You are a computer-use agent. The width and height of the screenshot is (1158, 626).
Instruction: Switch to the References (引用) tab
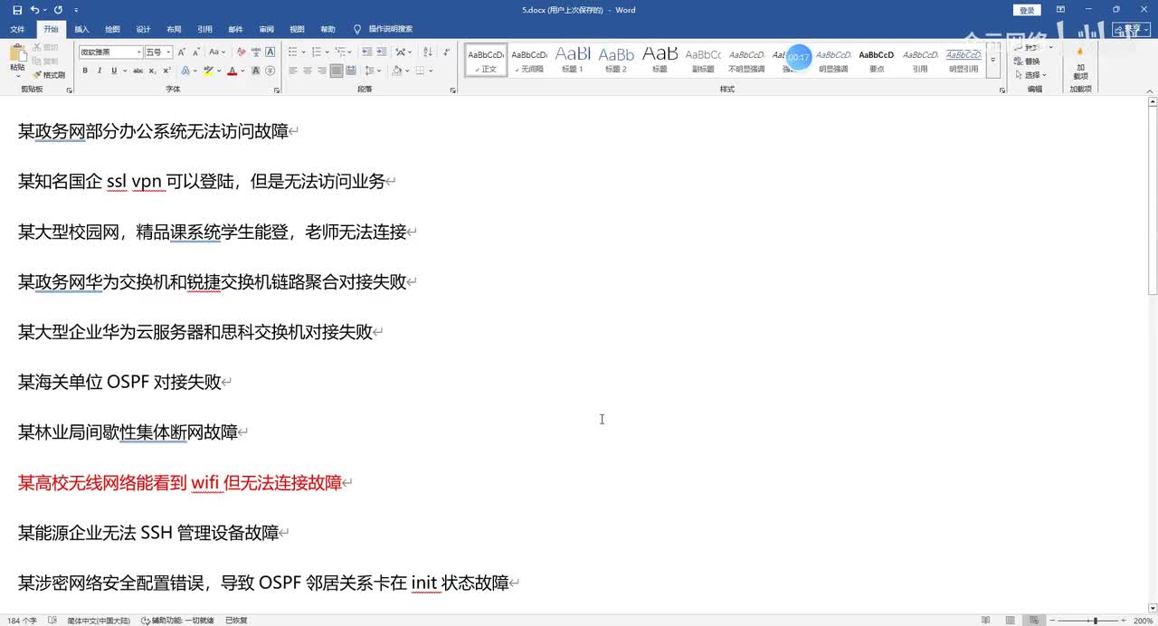(x=204, y=29)
